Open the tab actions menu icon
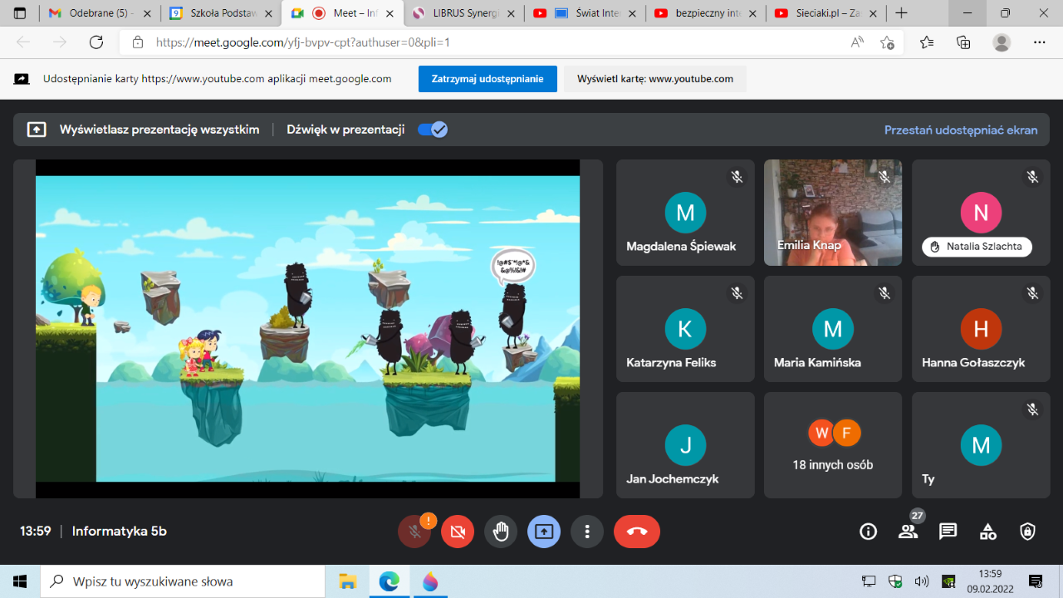 (x=20, y=13)
